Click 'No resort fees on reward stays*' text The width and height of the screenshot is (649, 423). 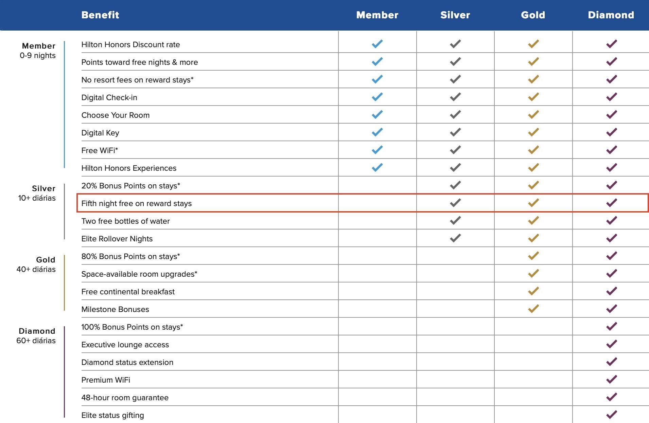point(138,80)
